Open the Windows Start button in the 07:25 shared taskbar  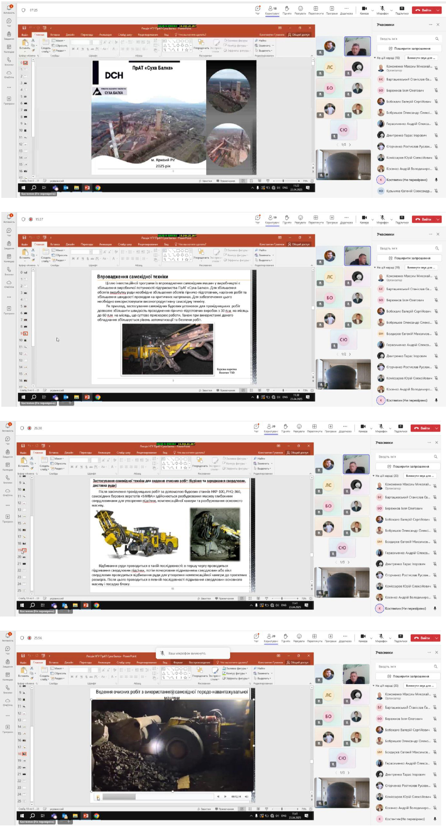click(23, 188)
